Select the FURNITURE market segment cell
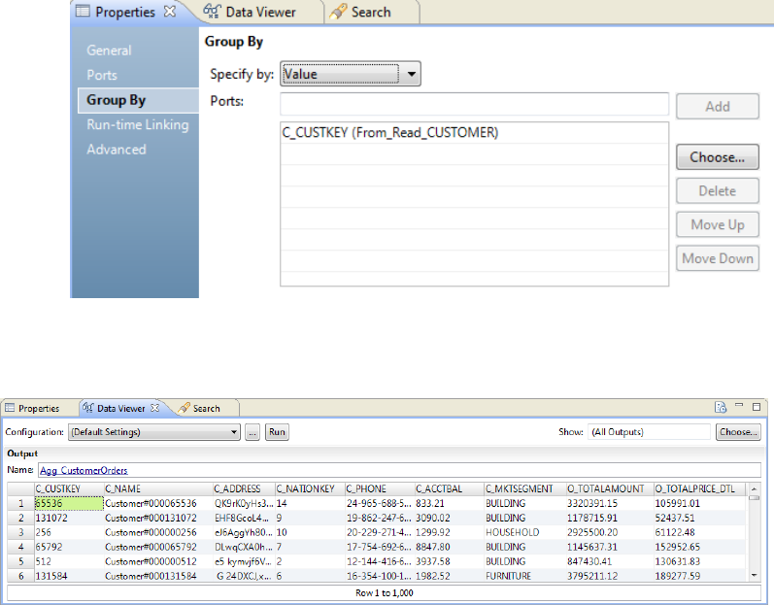 525,576
